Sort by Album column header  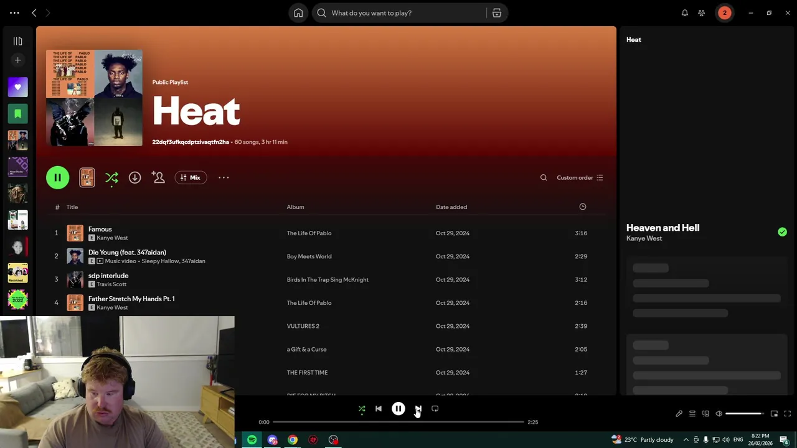[295, 207]
